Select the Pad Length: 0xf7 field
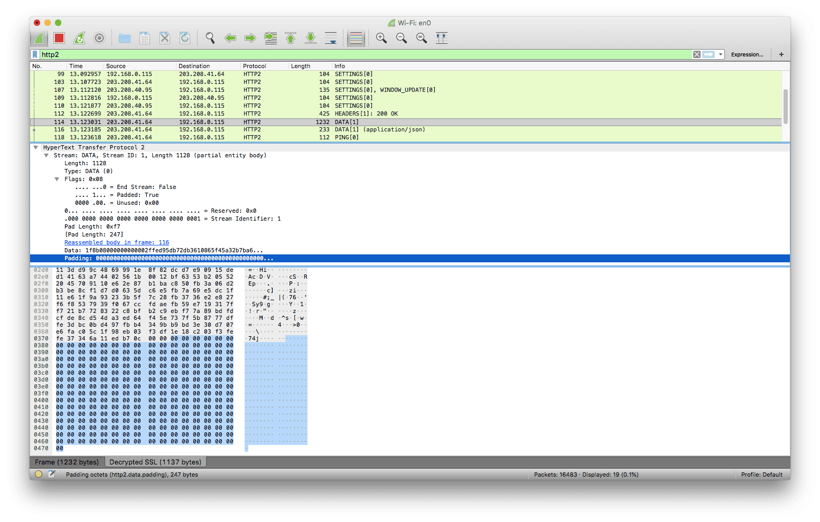The image size is (820, 522). (92, 226)
